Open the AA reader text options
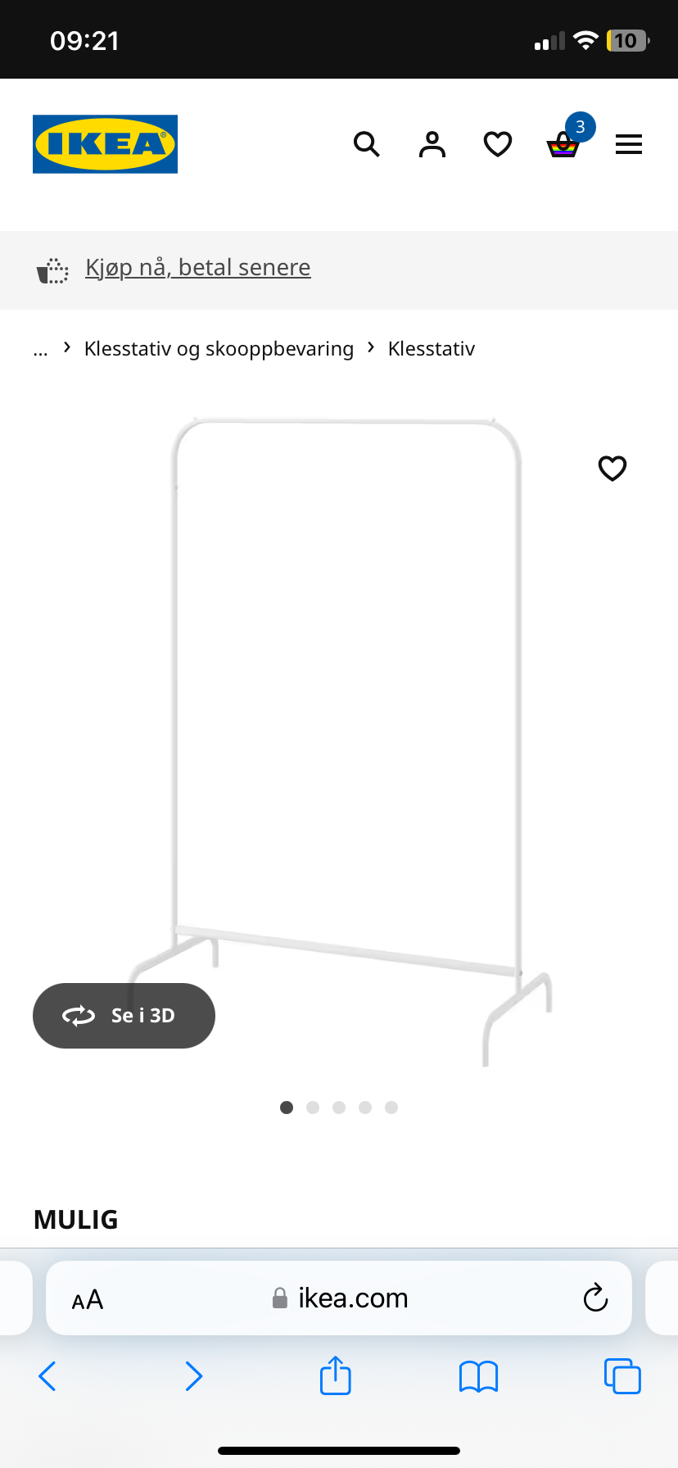 pos(88,1300)
